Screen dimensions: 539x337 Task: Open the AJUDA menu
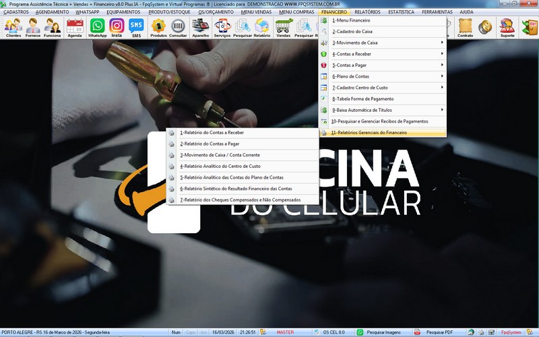(x=466, y=12)
